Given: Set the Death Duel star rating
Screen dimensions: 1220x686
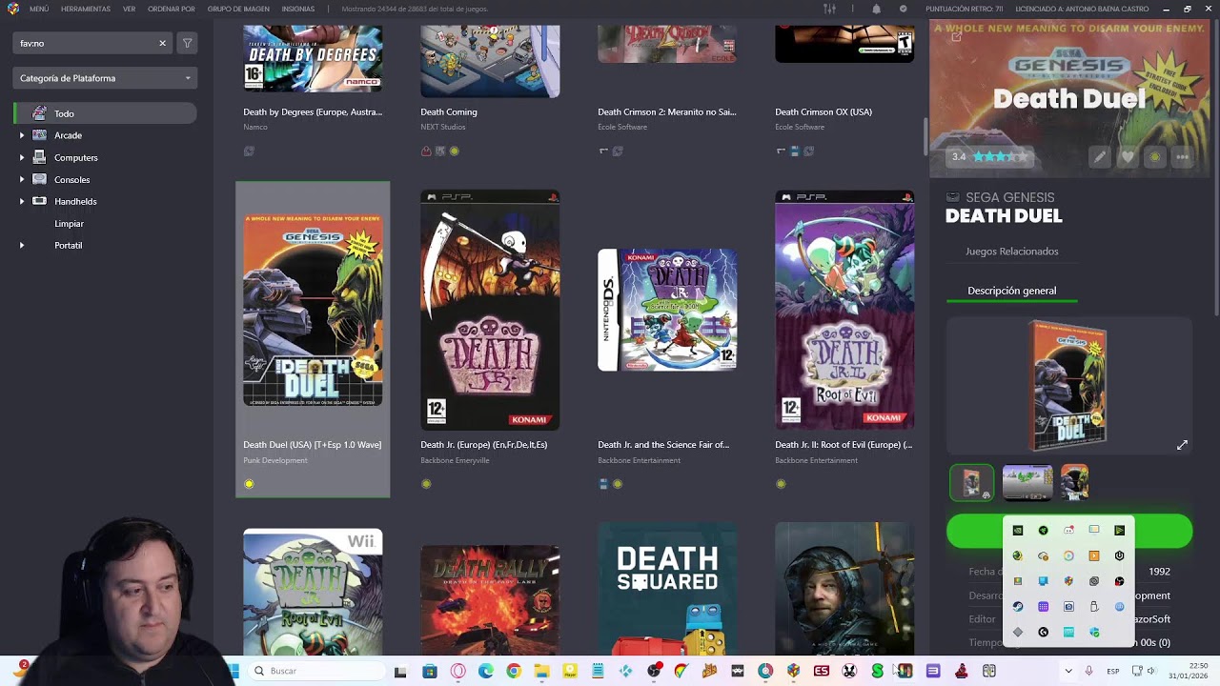Looking at the screenshot, I should 999,156.
